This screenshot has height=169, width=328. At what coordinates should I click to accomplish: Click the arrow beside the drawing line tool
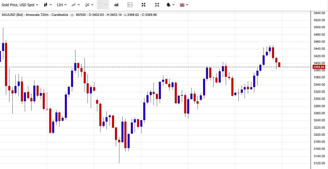(79, 5)
